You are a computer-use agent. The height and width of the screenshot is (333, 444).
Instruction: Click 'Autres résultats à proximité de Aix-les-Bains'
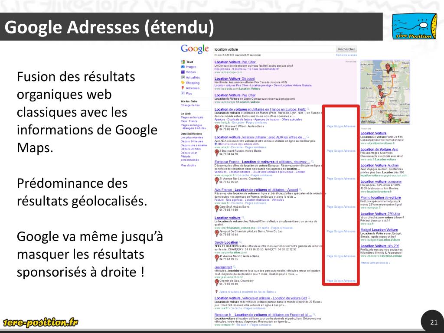(x=248, y=292)
